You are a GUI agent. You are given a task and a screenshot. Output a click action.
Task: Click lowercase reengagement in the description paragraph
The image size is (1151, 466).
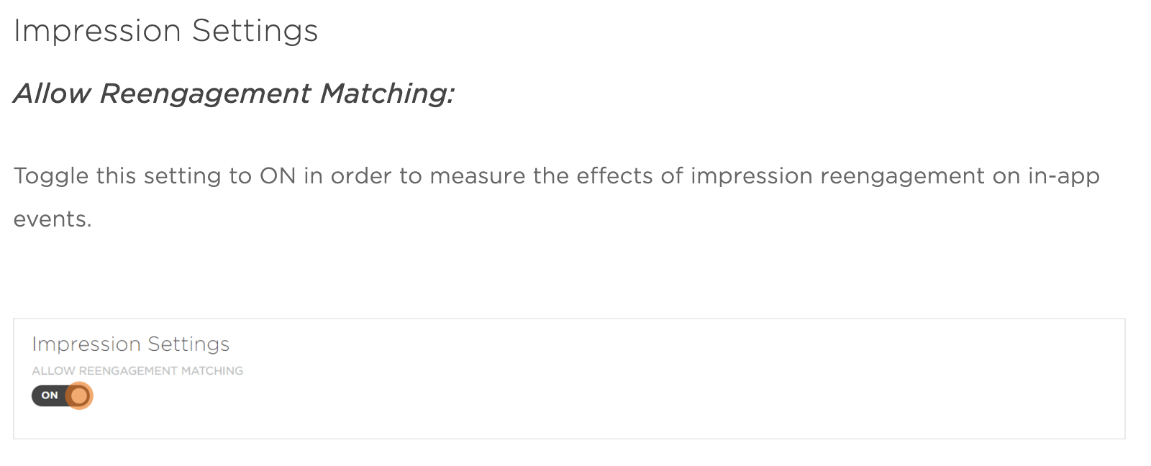[902, 176]
